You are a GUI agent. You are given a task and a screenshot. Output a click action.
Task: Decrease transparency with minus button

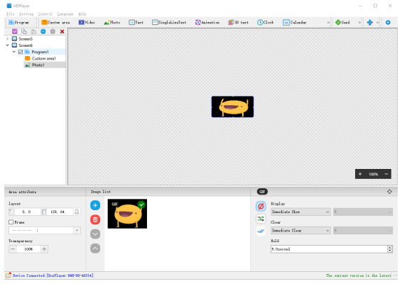13,249
